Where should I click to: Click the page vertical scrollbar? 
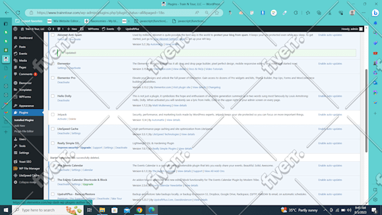(366, 111)
